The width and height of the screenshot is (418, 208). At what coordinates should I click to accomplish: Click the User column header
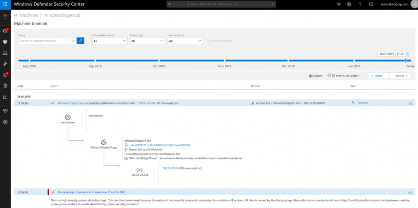pyautogui.click(x=352, y=86)
